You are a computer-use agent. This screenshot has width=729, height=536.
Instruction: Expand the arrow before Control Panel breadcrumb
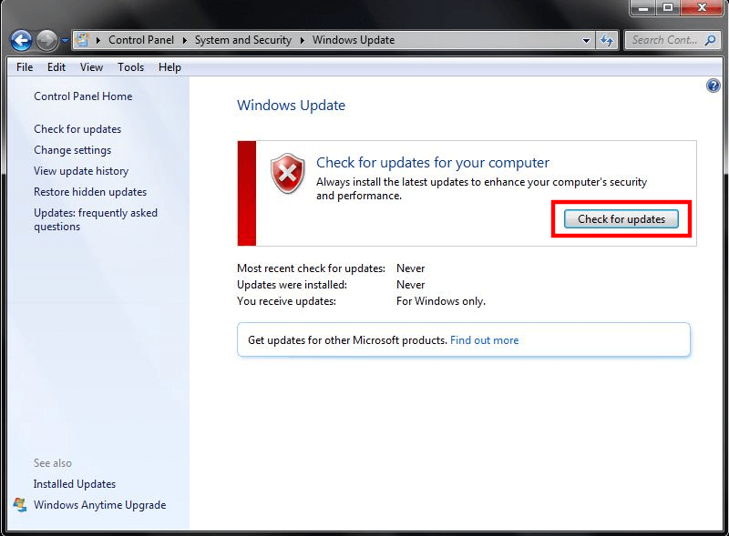98,40
